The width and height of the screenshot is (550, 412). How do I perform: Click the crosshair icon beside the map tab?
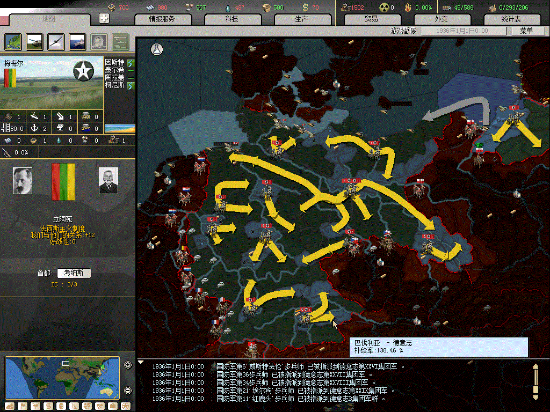tap(104, 18)
